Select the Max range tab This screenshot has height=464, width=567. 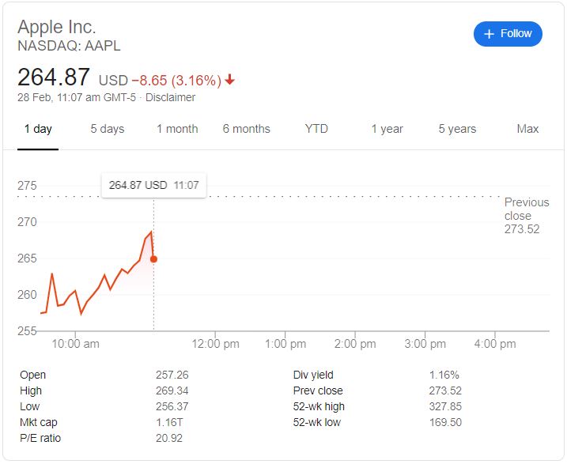coord(527,129)
